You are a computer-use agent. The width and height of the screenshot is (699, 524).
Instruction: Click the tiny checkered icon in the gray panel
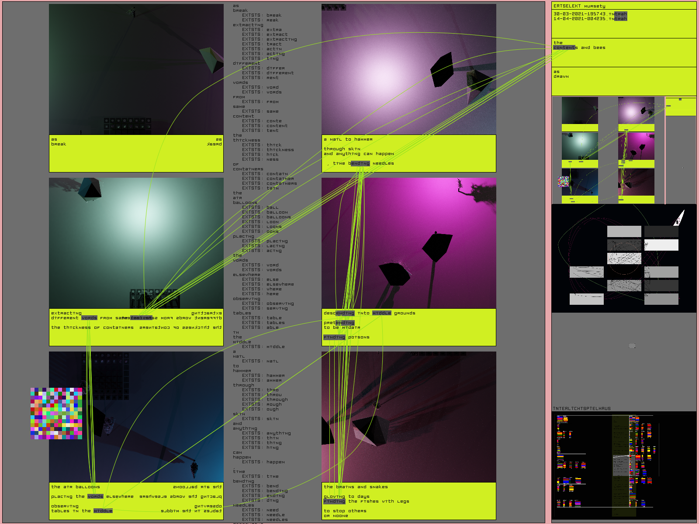coord(632,345)
